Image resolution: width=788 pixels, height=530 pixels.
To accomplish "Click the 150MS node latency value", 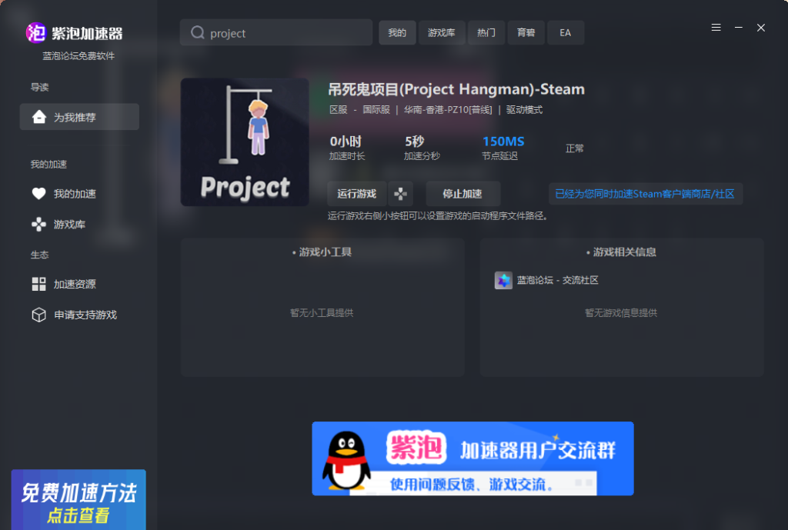I will (x=503, y=142).
